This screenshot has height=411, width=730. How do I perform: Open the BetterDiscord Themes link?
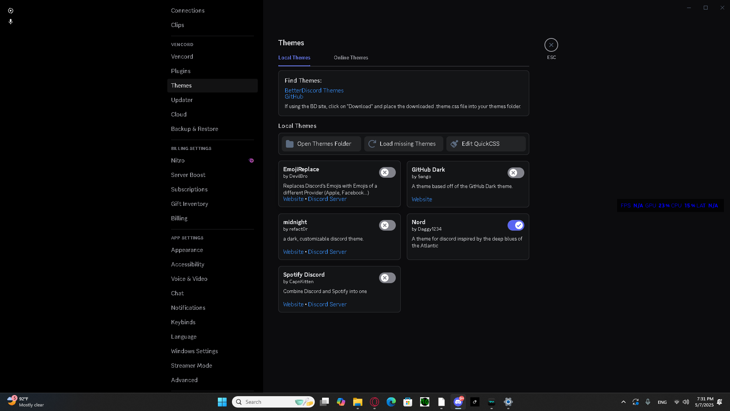pos(314,91)
